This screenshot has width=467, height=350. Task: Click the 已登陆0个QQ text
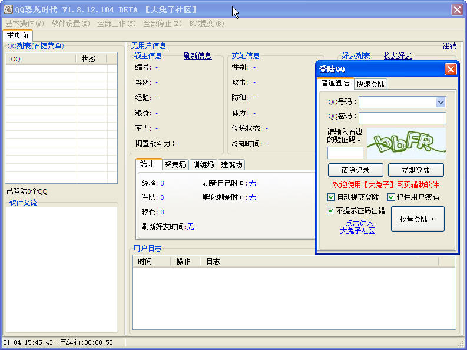pyautogui.click(x=27, y=191)
